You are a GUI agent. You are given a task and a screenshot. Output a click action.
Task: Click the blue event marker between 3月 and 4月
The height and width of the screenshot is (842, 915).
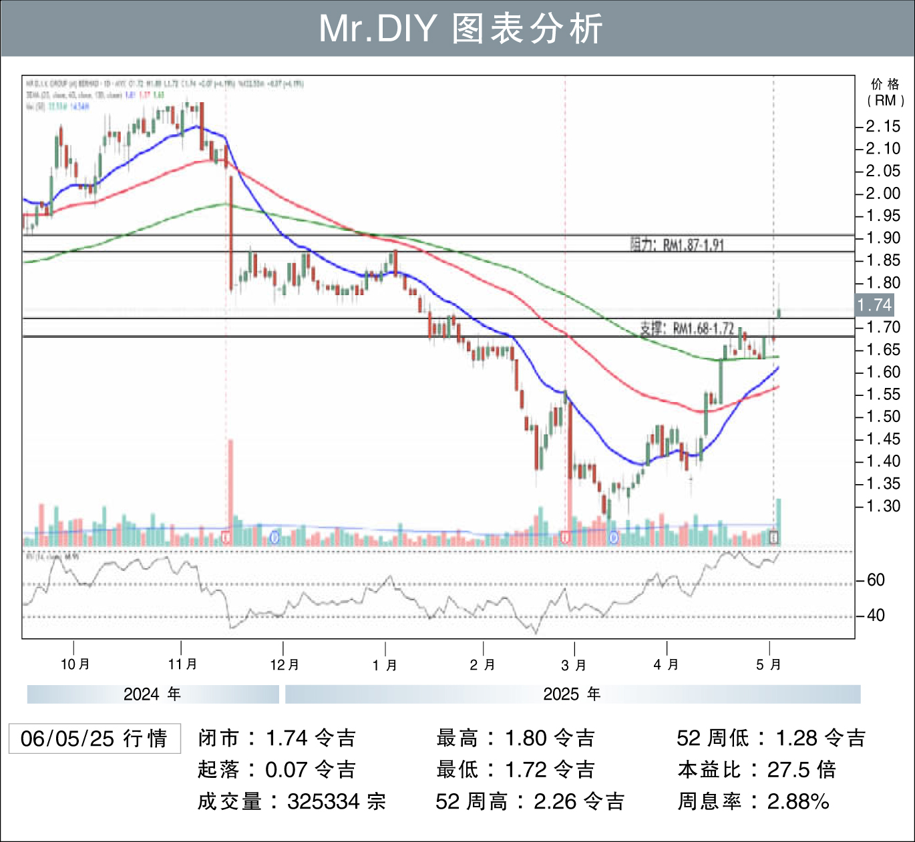(614, 537)
